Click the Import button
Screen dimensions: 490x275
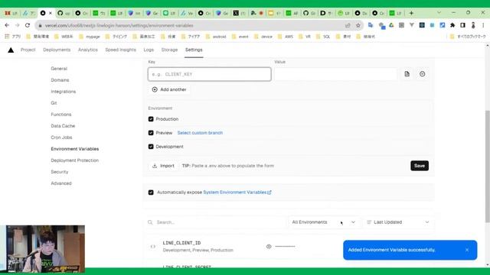pos(163,166)
